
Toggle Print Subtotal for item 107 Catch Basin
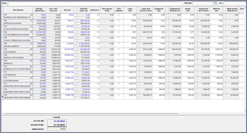119,49
